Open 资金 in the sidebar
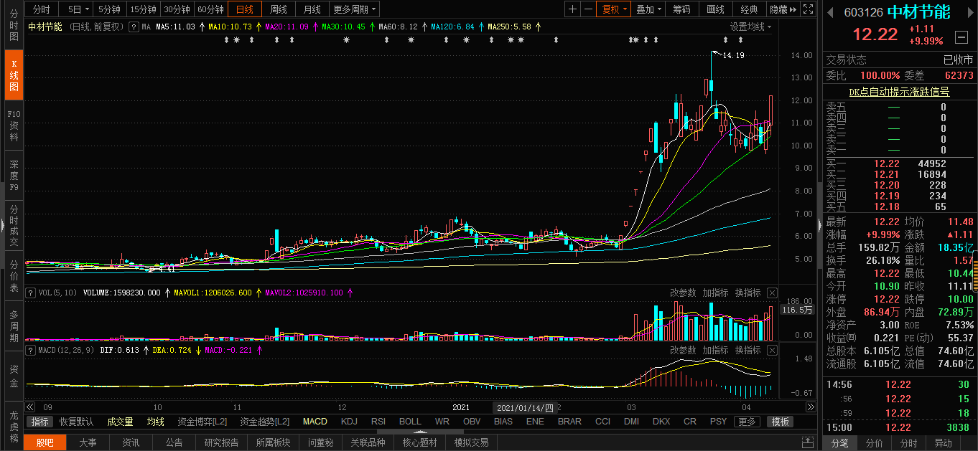Image resolution: width=978 pixels, height=451 pixels. [x=14, y=376]
